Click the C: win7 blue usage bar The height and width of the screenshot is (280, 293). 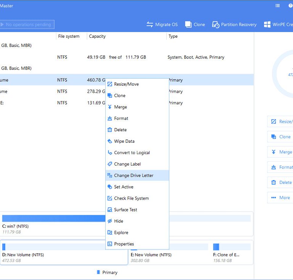(x=54, y=218)
